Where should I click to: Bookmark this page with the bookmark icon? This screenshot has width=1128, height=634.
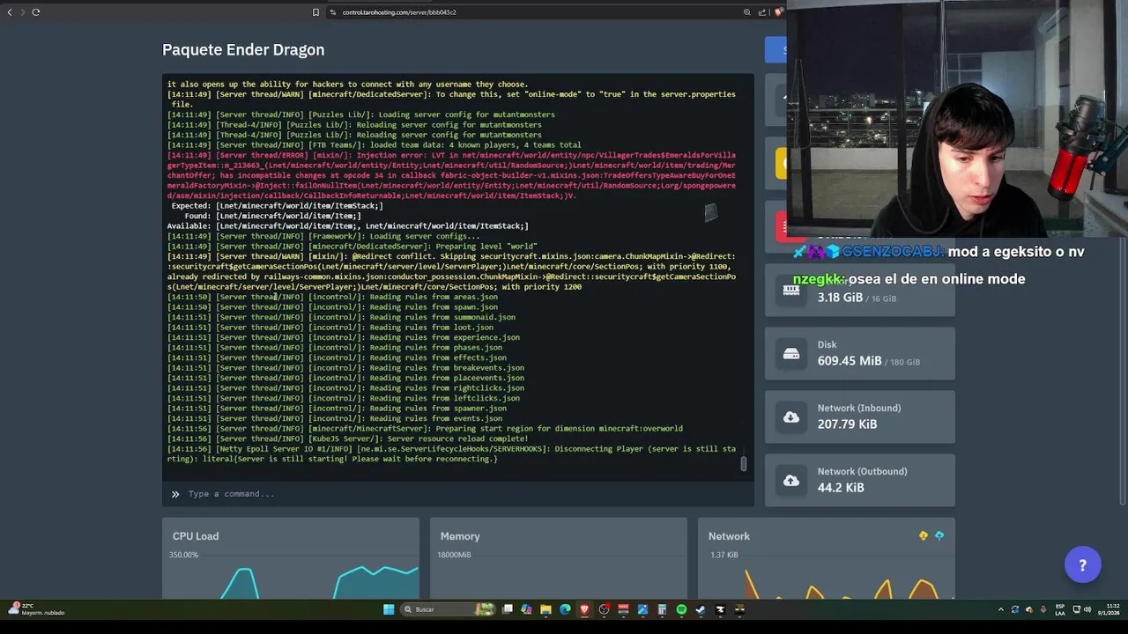[315, 12]
